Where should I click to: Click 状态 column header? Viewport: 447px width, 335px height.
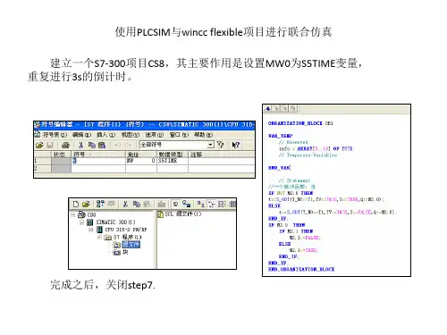[62, 155]
